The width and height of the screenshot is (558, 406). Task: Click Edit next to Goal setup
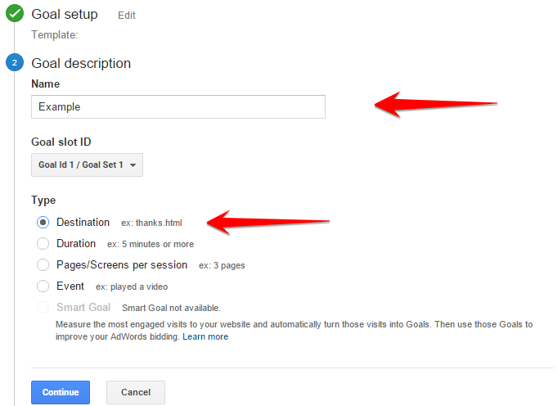click(x=127, y=16)
